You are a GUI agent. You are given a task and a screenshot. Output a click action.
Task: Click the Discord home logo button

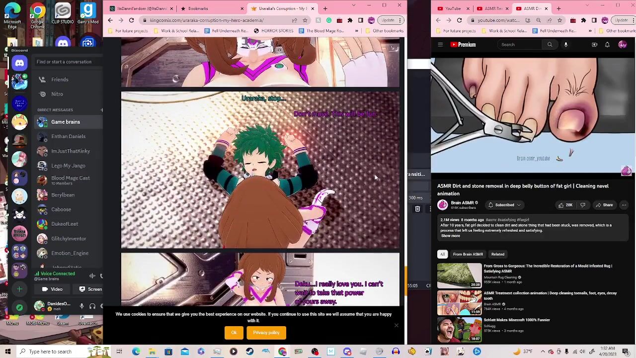19,63
